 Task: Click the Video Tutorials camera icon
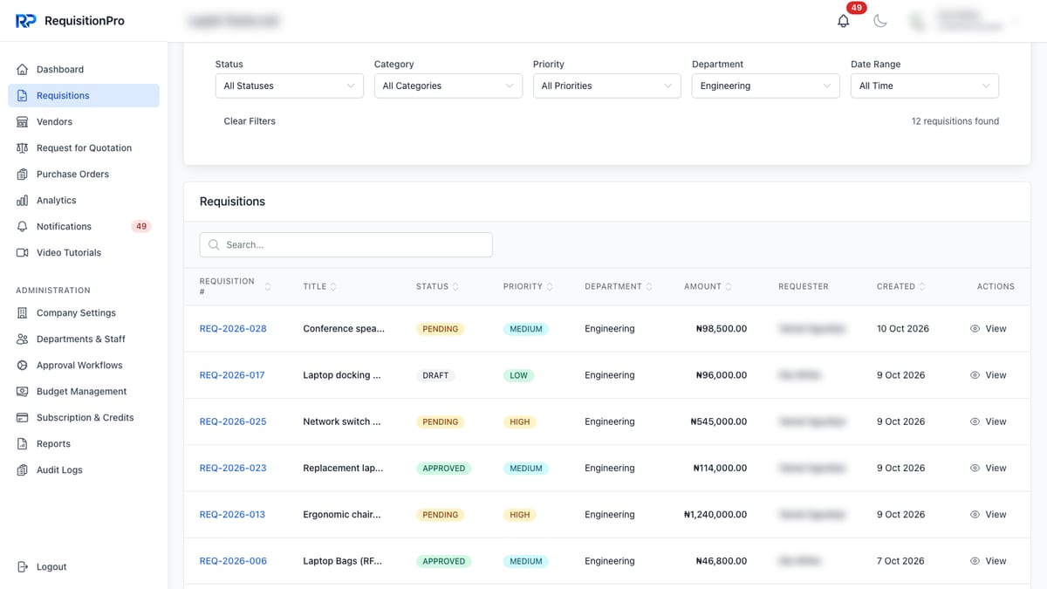point(23,253)
